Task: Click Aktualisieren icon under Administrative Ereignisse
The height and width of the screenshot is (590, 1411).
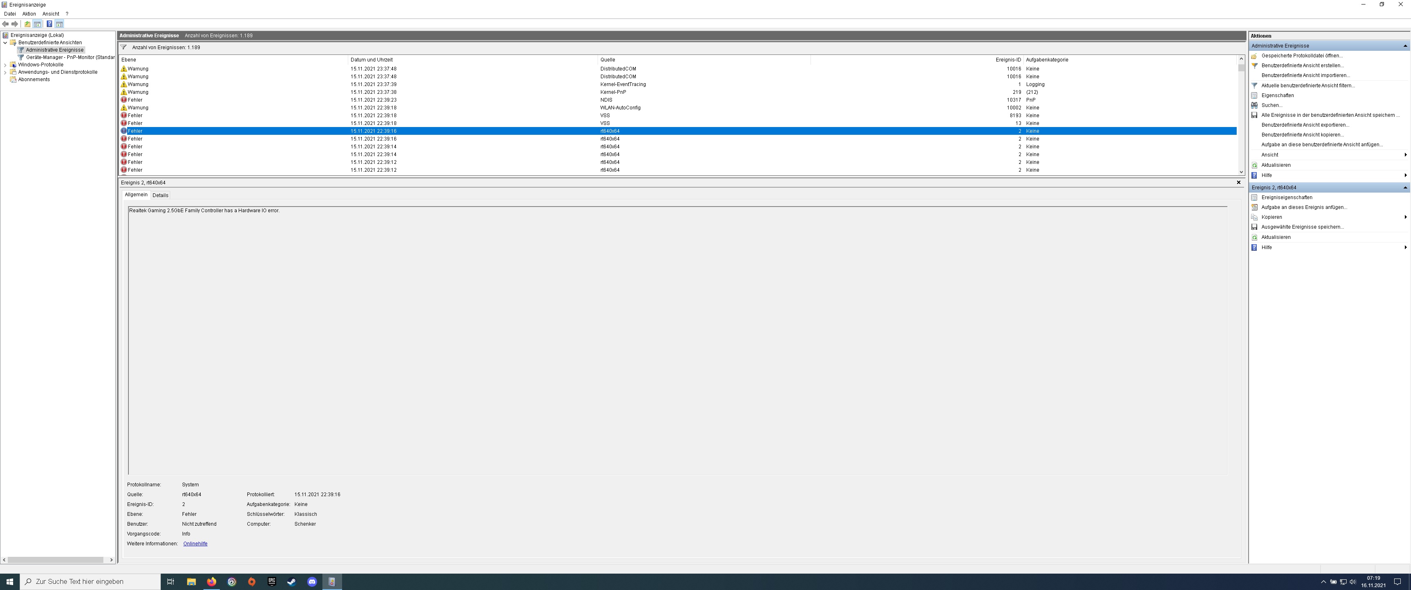Action: click(1254, 165)
